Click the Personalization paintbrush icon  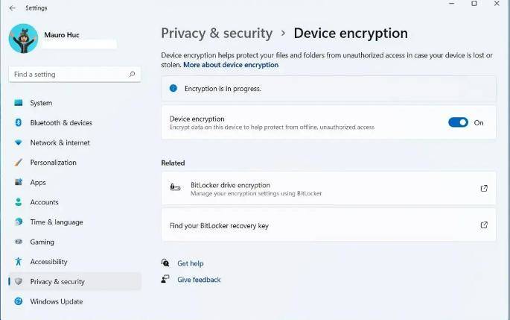[x=19, y=163]
